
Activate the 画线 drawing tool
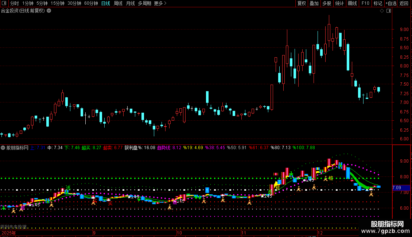point(352,3)
